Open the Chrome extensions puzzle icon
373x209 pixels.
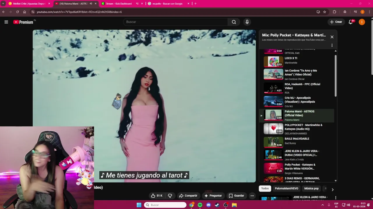click(335, 12)
